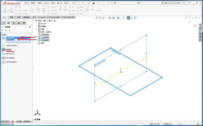Click Previous View in the heads-up view toolbar
Screen dimensions: 203x126
103,18
